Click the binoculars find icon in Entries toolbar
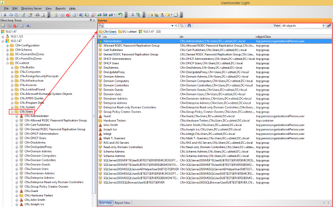This screenshot has width=333, height=207. [x=189, y=26]
